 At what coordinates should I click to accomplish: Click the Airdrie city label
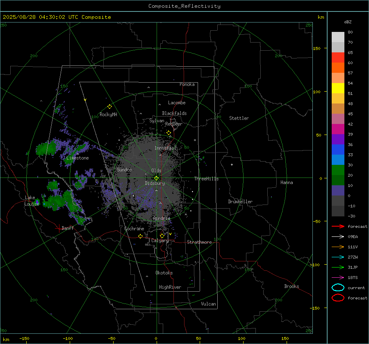click(x=162, y=218)
